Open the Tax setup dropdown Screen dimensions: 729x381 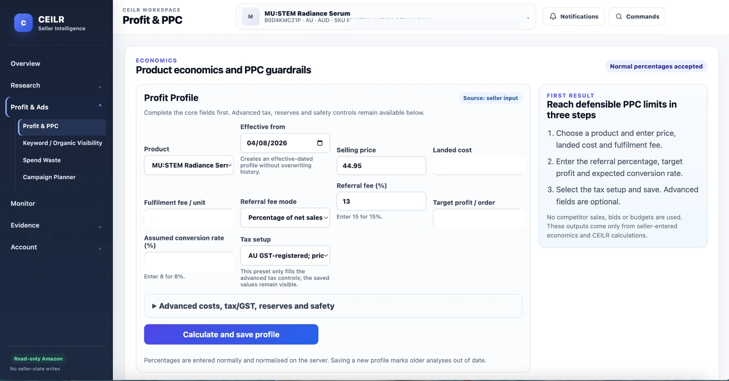coord(285,256)
